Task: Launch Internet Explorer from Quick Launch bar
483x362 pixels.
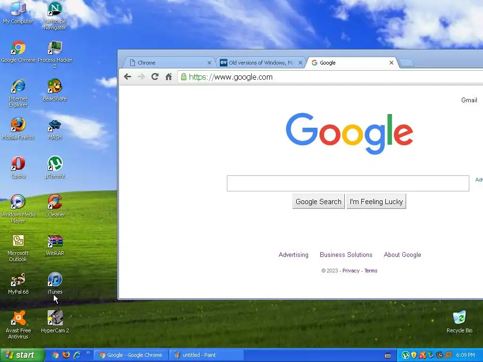Action: point(77,355)
